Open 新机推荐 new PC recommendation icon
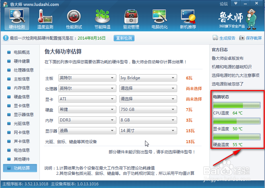Viewport: 265px width, 188px height. pos(188,19)
